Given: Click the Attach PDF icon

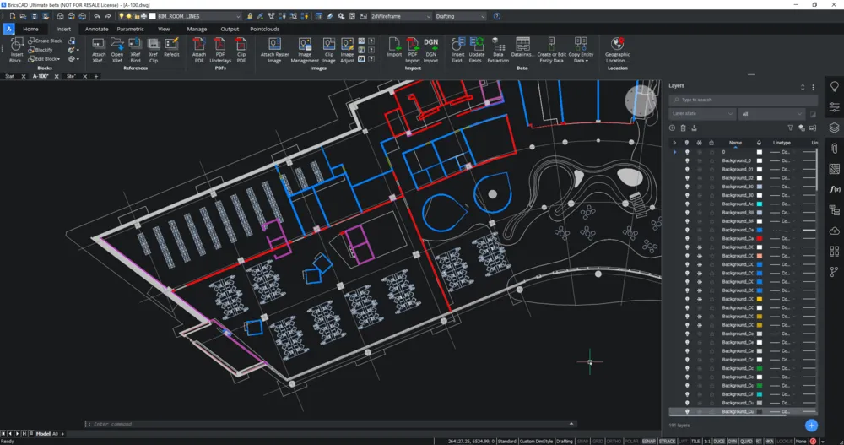Looking at the screenshot, I should [x=198, y=46].
